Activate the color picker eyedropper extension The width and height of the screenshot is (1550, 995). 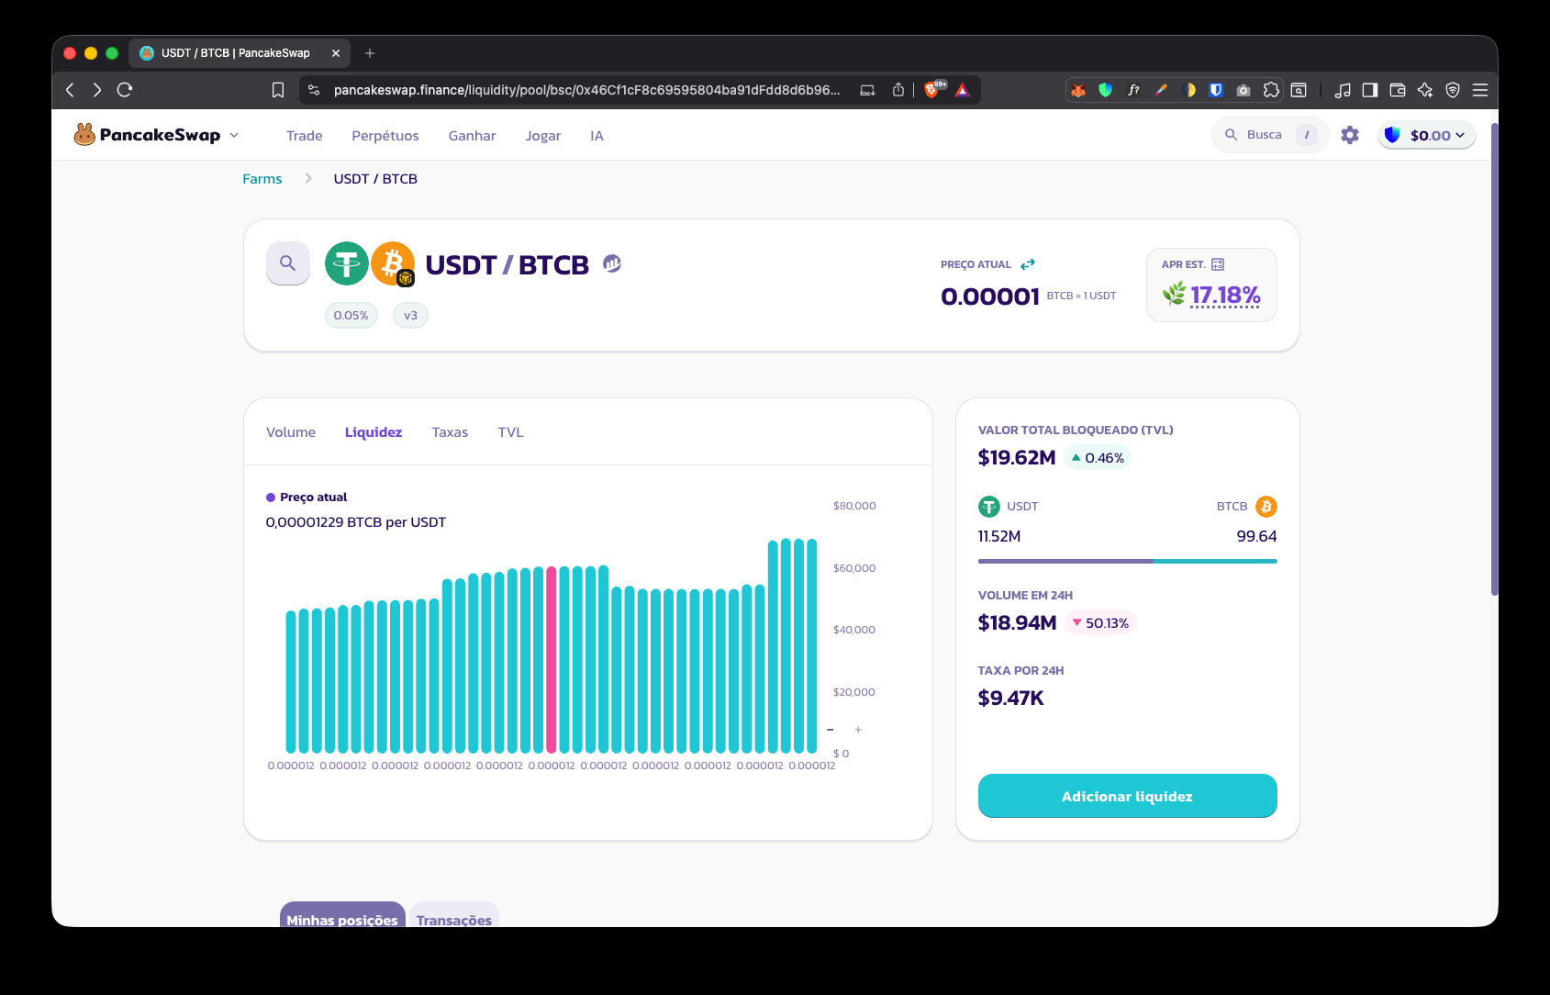coord(1161,90)
